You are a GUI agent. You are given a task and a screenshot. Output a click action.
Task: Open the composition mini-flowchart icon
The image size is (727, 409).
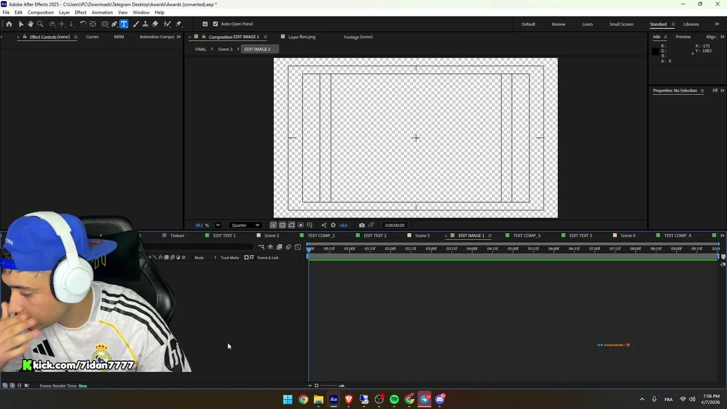261,247
